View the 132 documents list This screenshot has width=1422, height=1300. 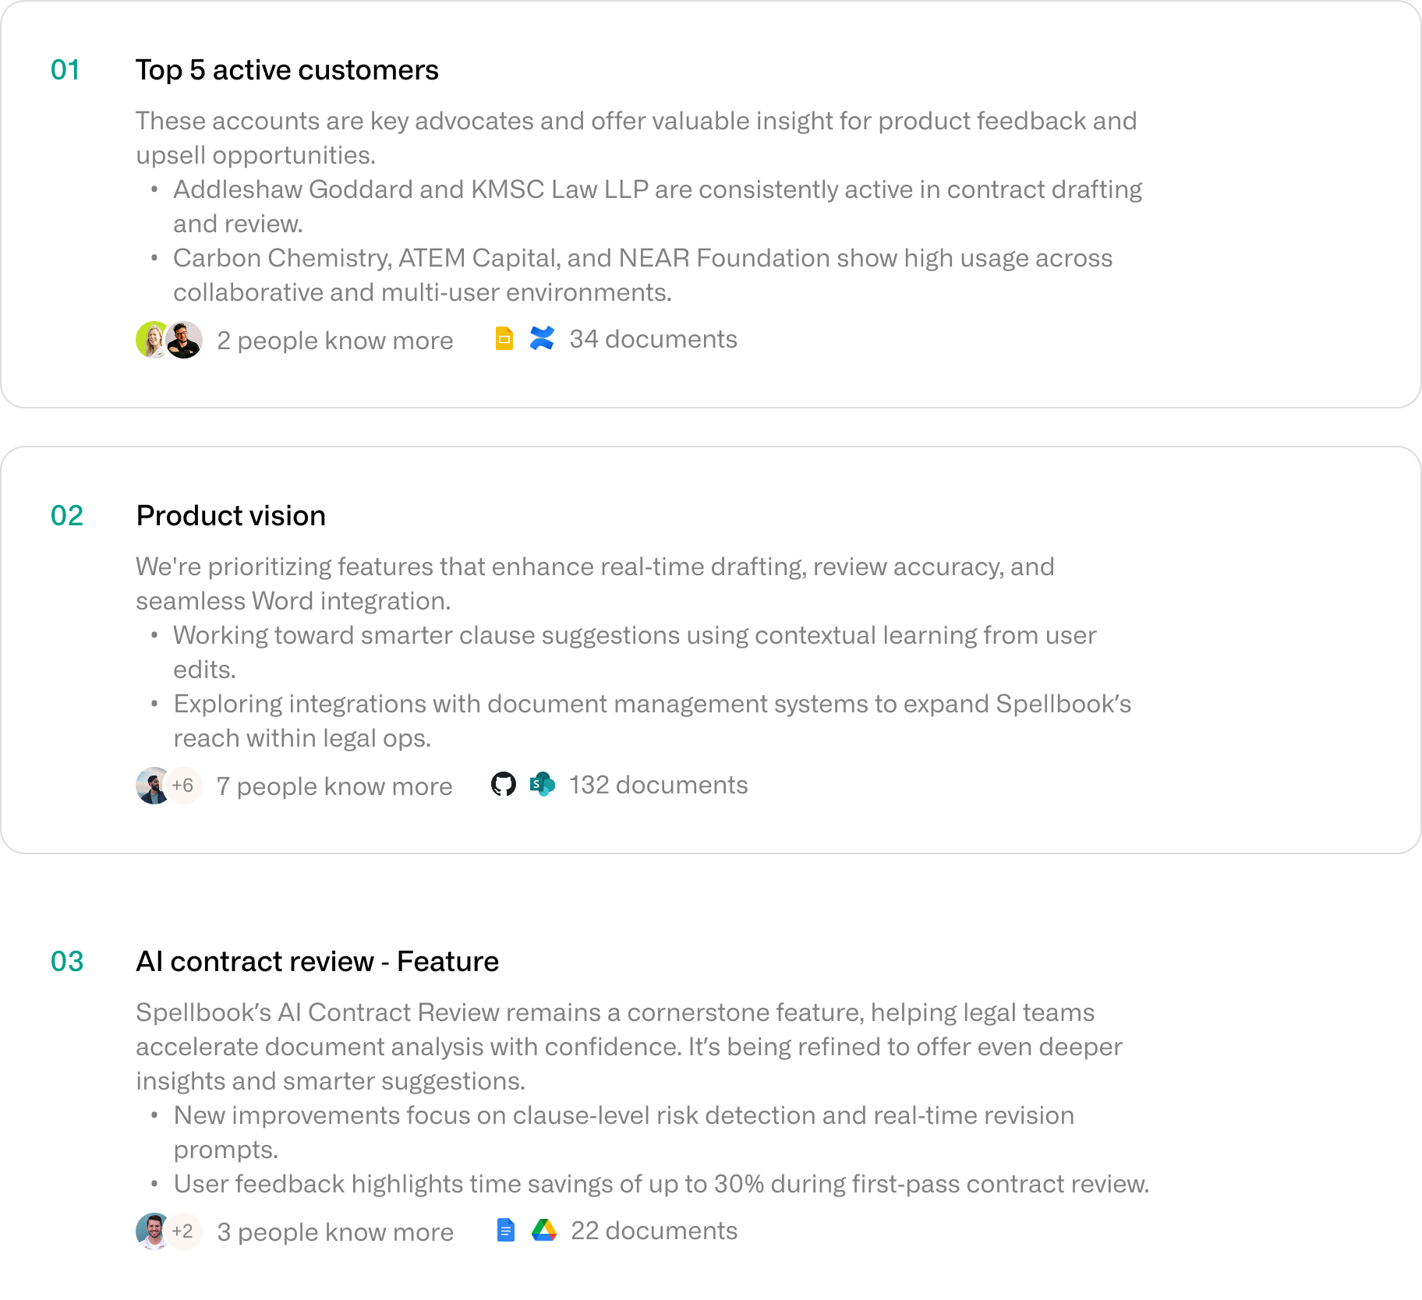click(658, 785)
